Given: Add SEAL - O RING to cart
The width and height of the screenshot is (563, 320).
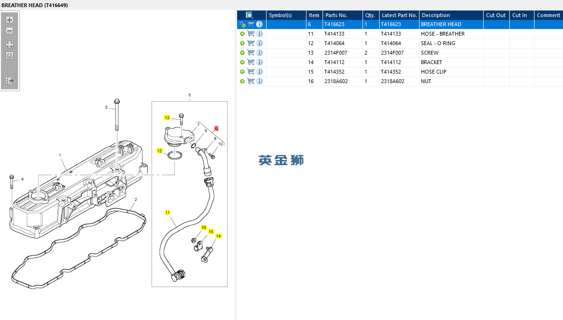Looking at the screenshot, I should [251, 43].
